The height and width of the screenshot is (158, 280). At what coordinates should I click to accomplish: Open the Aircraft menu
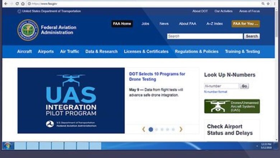[x=24, y=52]
